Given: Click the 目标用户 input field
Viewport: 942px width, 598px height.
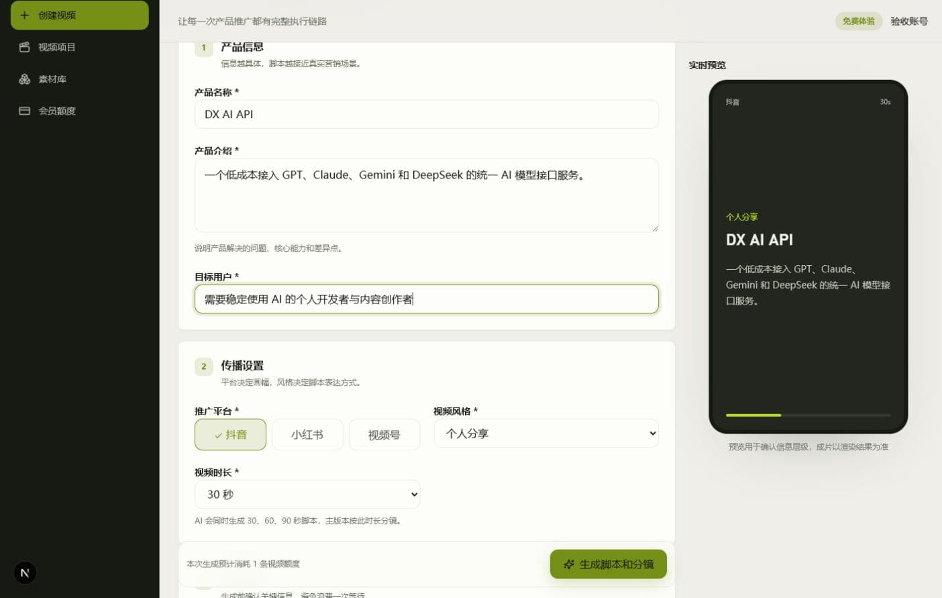Looking at the screenshot, I should point(427,299).
